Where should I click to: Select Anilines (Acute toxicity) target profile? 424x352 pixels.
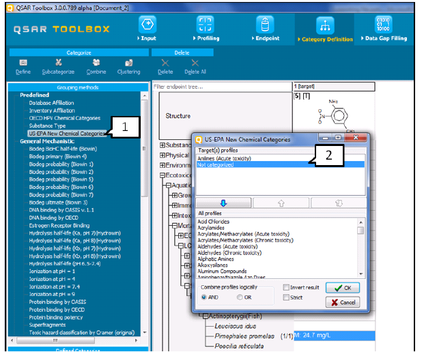pos(224,158)
